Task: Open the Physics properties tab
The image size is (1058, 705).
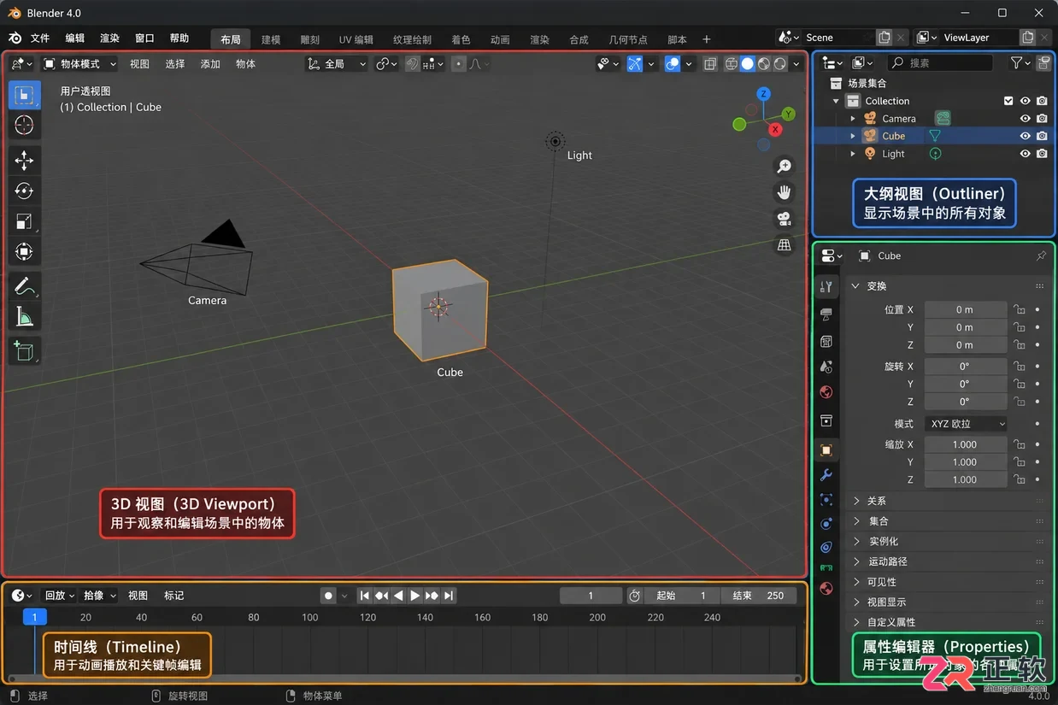Action: tap(826, 523)
